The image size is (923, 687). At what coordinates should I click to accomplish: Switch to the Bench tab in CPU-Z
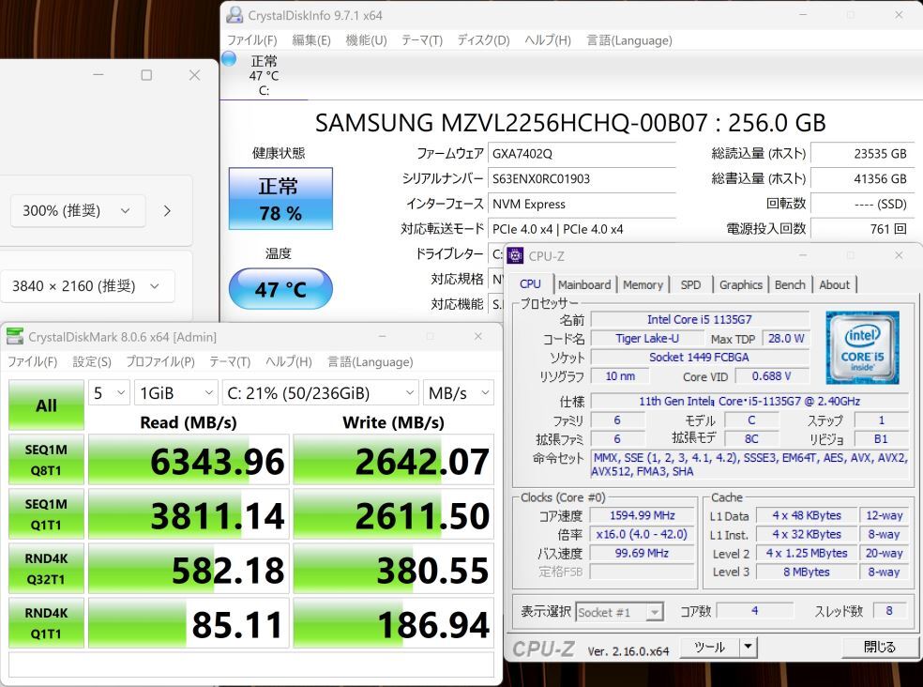coord(790,284)
